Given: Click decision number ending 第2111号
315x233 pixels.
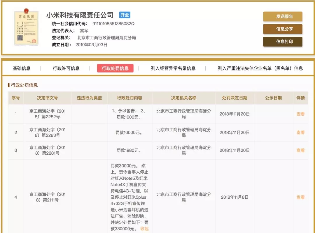Looking at the screenshot, I should pos(48,197).
